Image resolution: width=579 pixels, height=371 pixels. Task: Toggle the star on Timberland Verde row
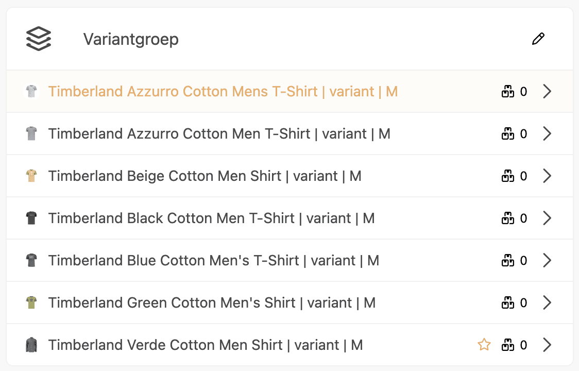[x=484, y=345]
